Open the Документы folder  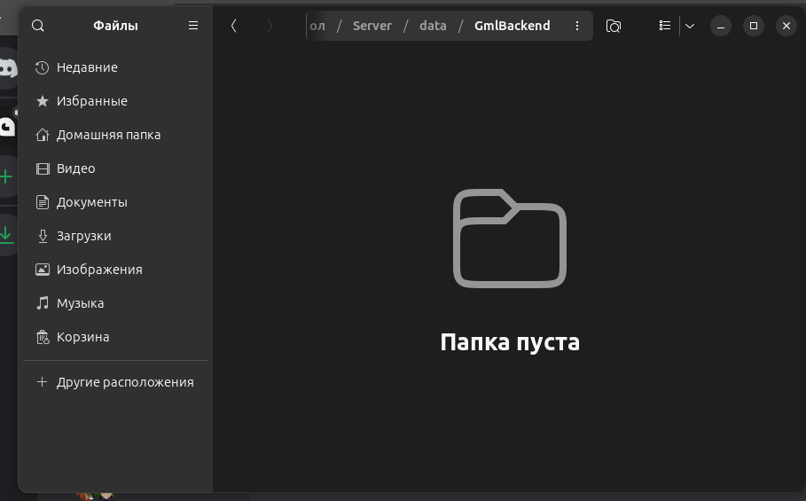point(91,202)
